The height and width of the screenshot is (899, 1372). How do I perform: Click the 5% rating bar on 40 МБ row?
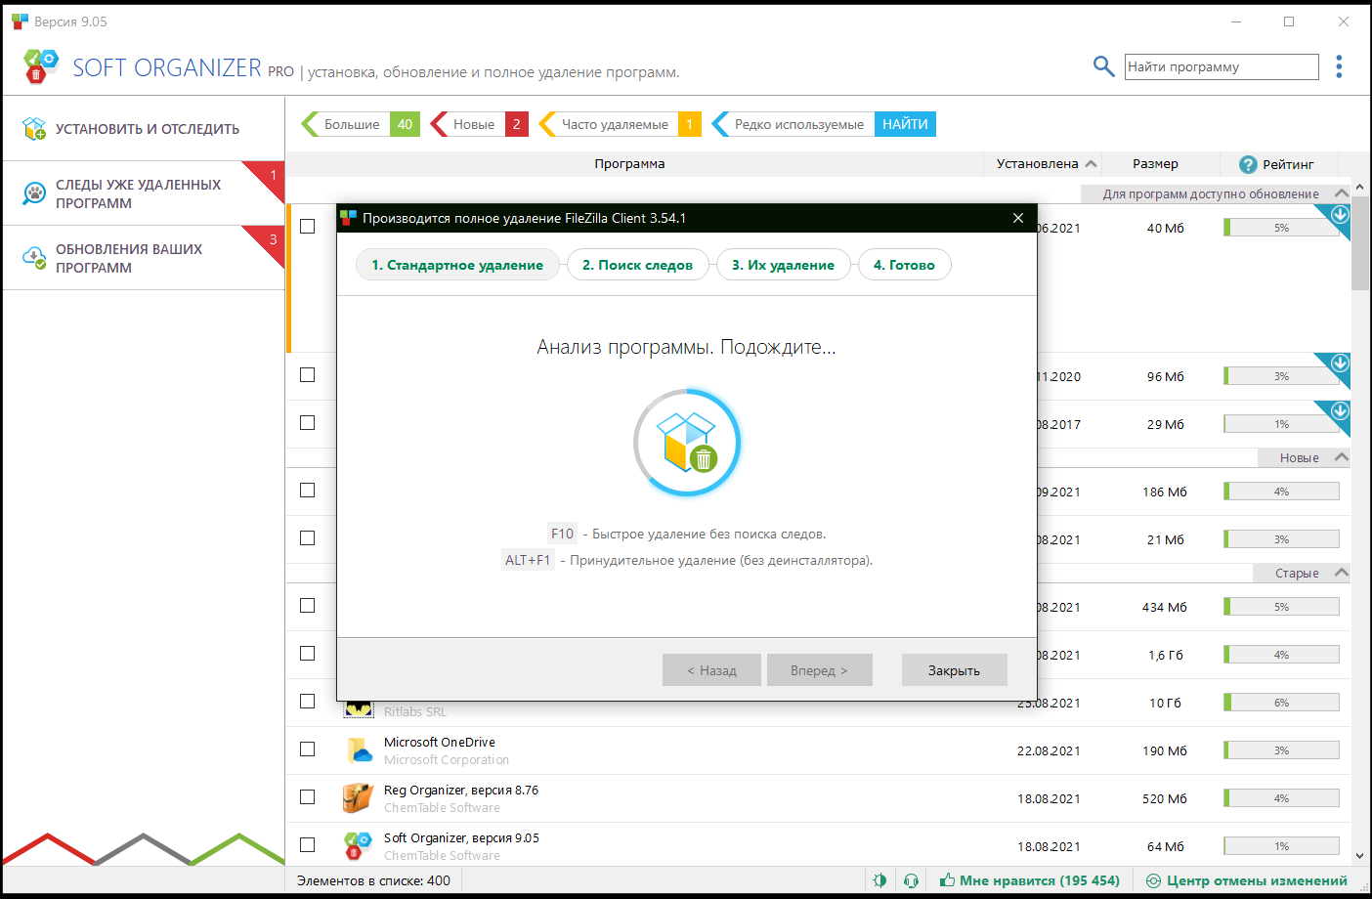pyautogui.click(x=1281, y=228)
